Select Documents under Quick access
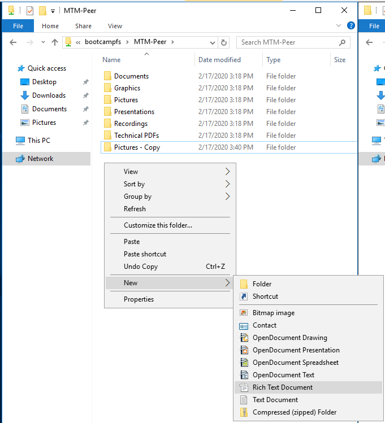Image resolution: width=385 pixels, height=423 pixels. click(49, 109)
